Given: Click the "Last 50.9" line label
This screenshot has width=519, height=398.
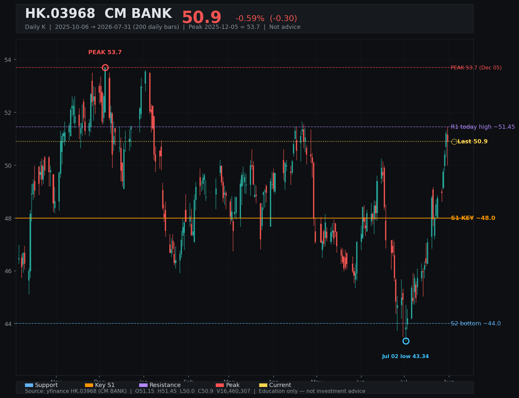Looking at the screenshot, I should (473, 141).
